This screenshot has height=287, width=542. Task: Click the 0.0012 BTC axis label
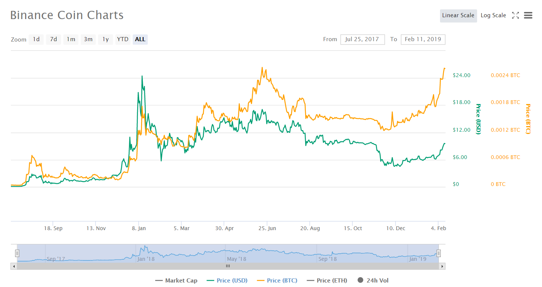506,130
